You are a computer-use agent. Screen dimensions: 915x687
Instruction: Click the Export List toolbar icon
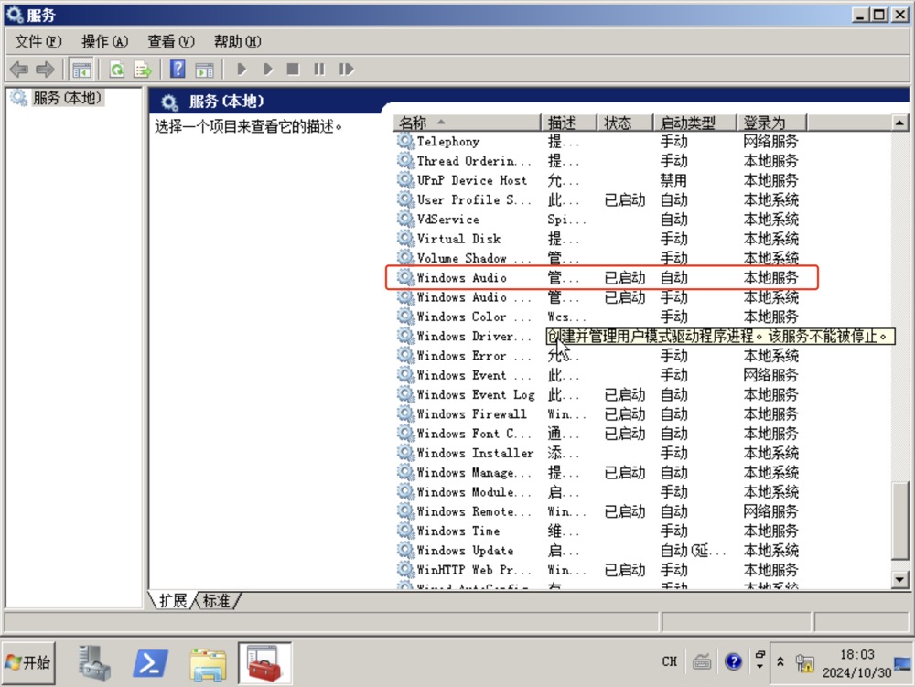143,70
